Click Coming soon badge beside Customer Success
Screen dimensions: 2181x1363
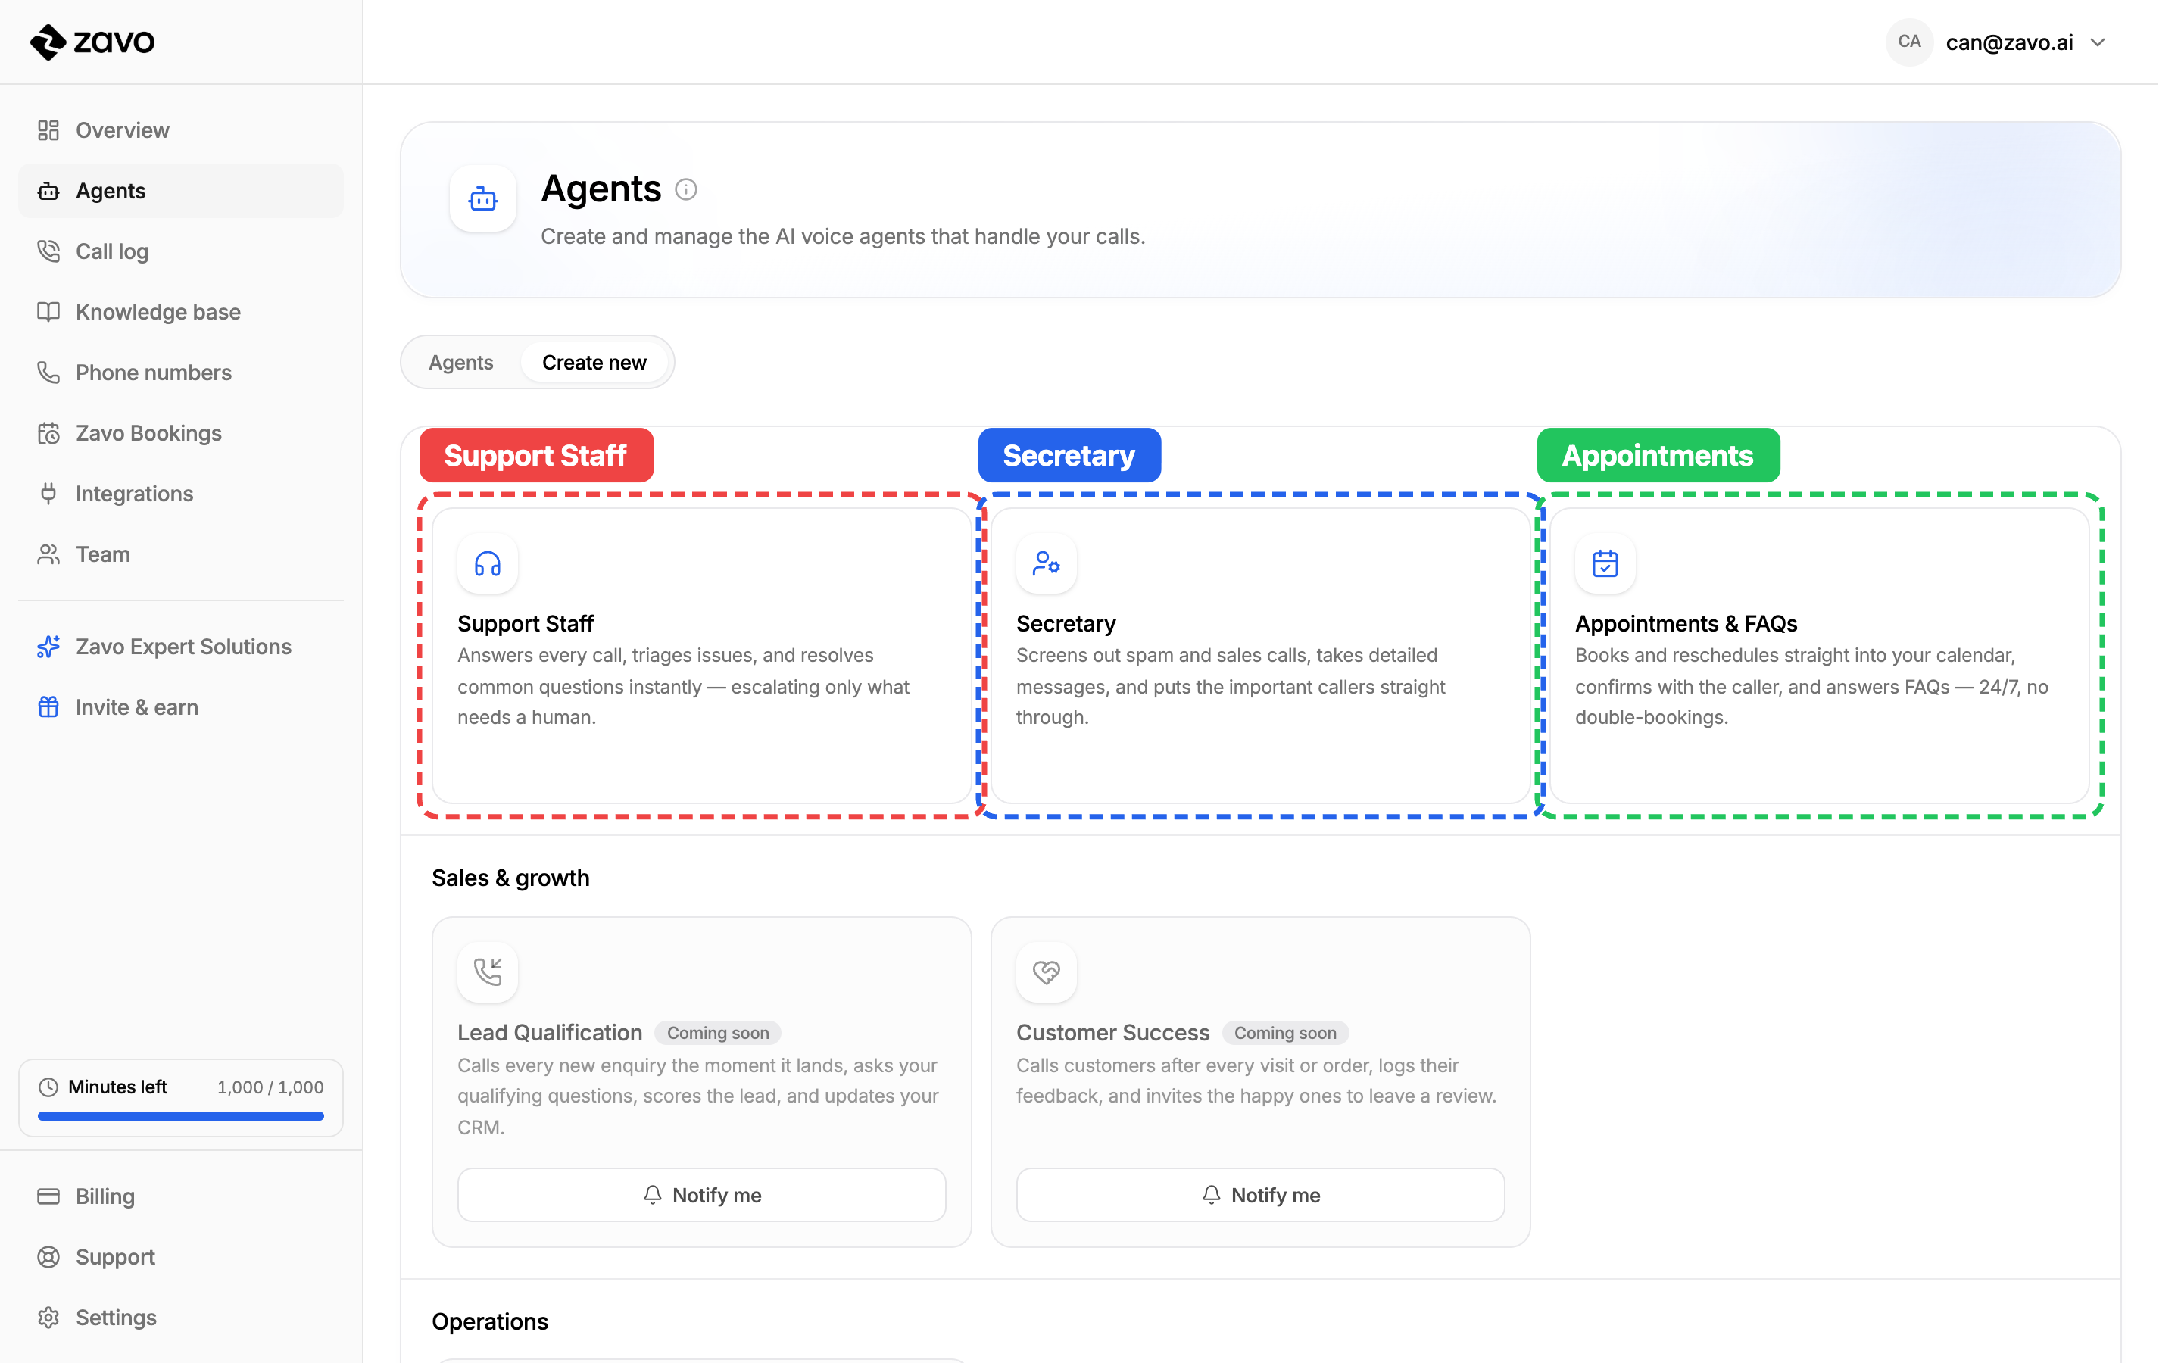(1286, 1033)
